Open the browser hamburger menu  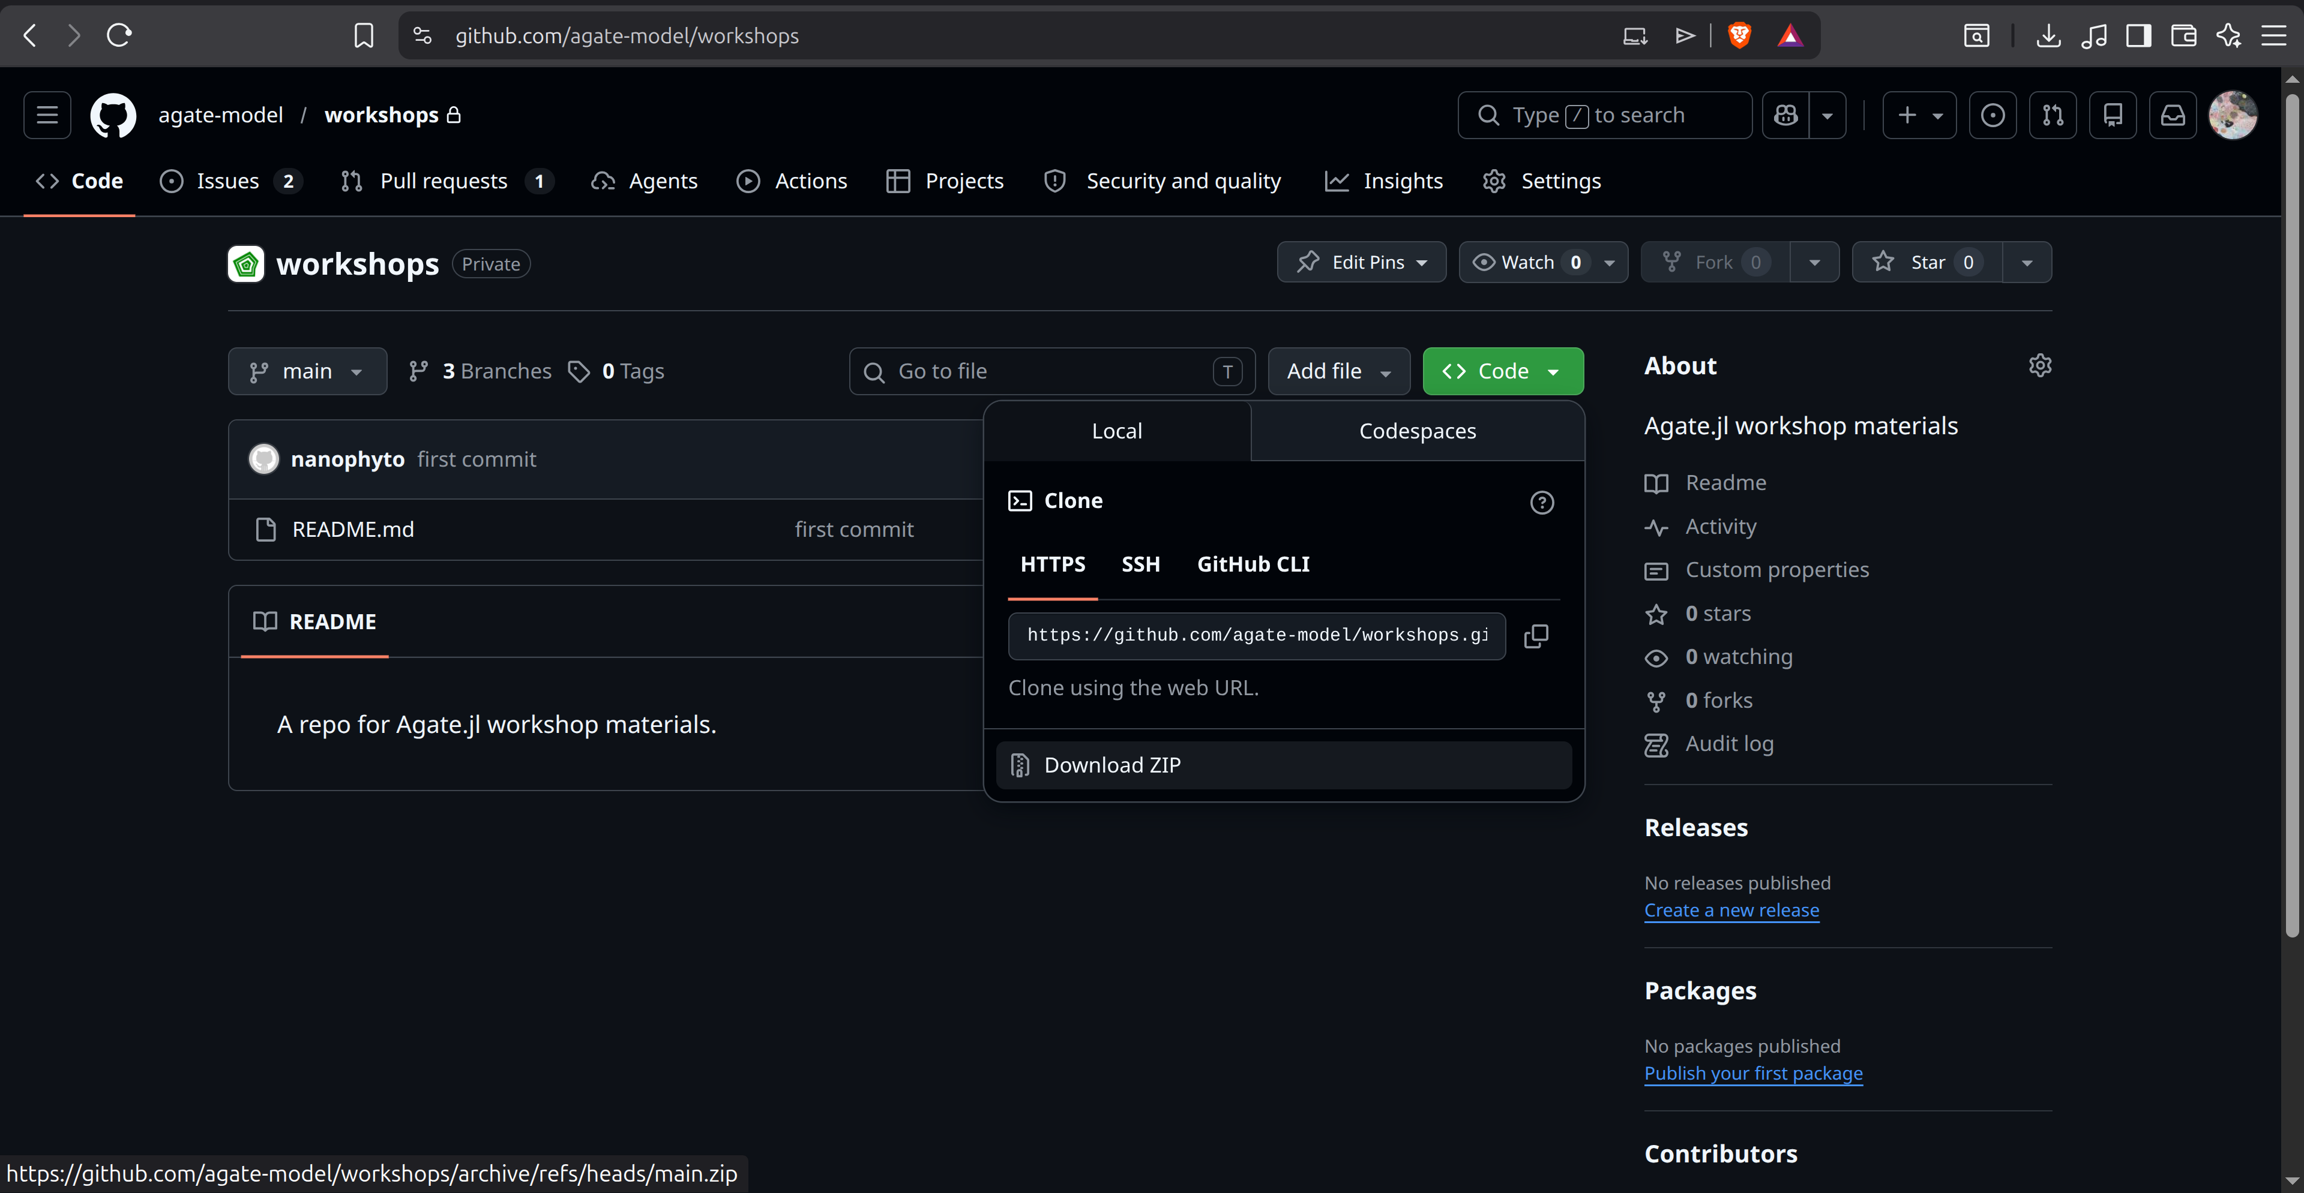[x=2273, y=36]
